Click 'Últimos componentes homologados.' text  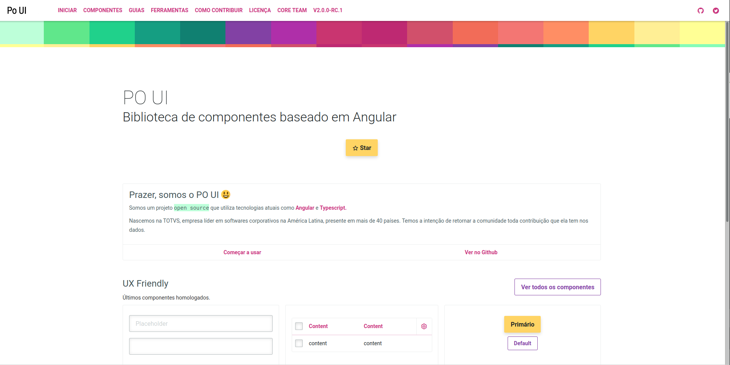166,298
